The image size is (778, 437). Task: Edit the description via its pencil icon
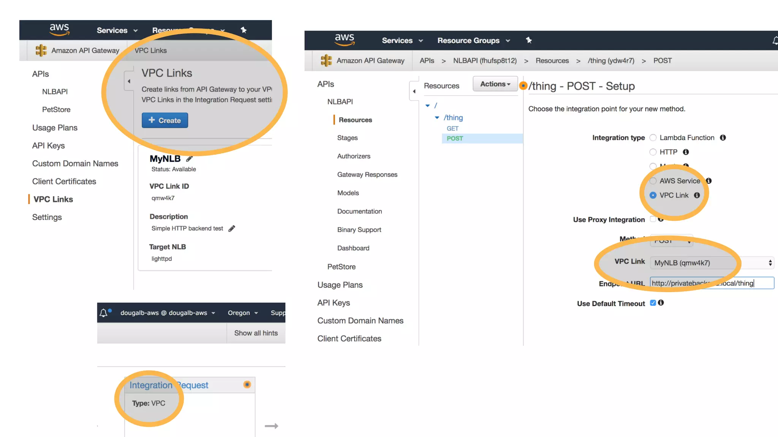tap(232, 228)
